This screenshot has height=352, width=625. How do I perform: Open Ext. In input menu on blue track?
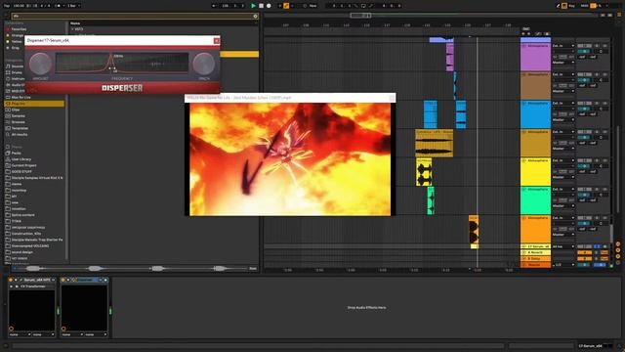tap(563, 104)
